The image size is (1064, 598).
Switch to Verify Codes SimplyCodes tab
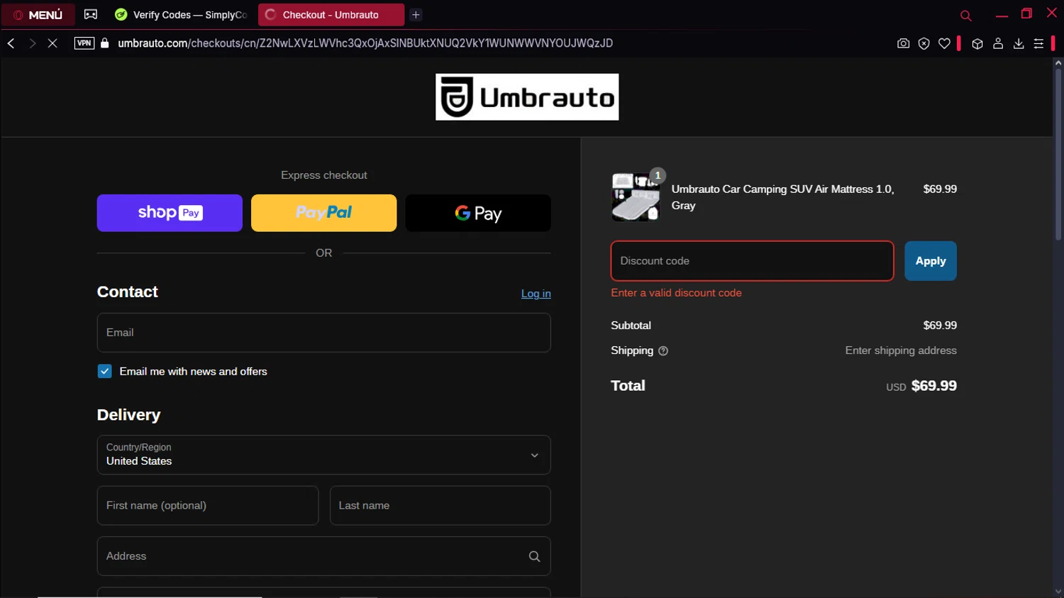click(x=181, y=15)
